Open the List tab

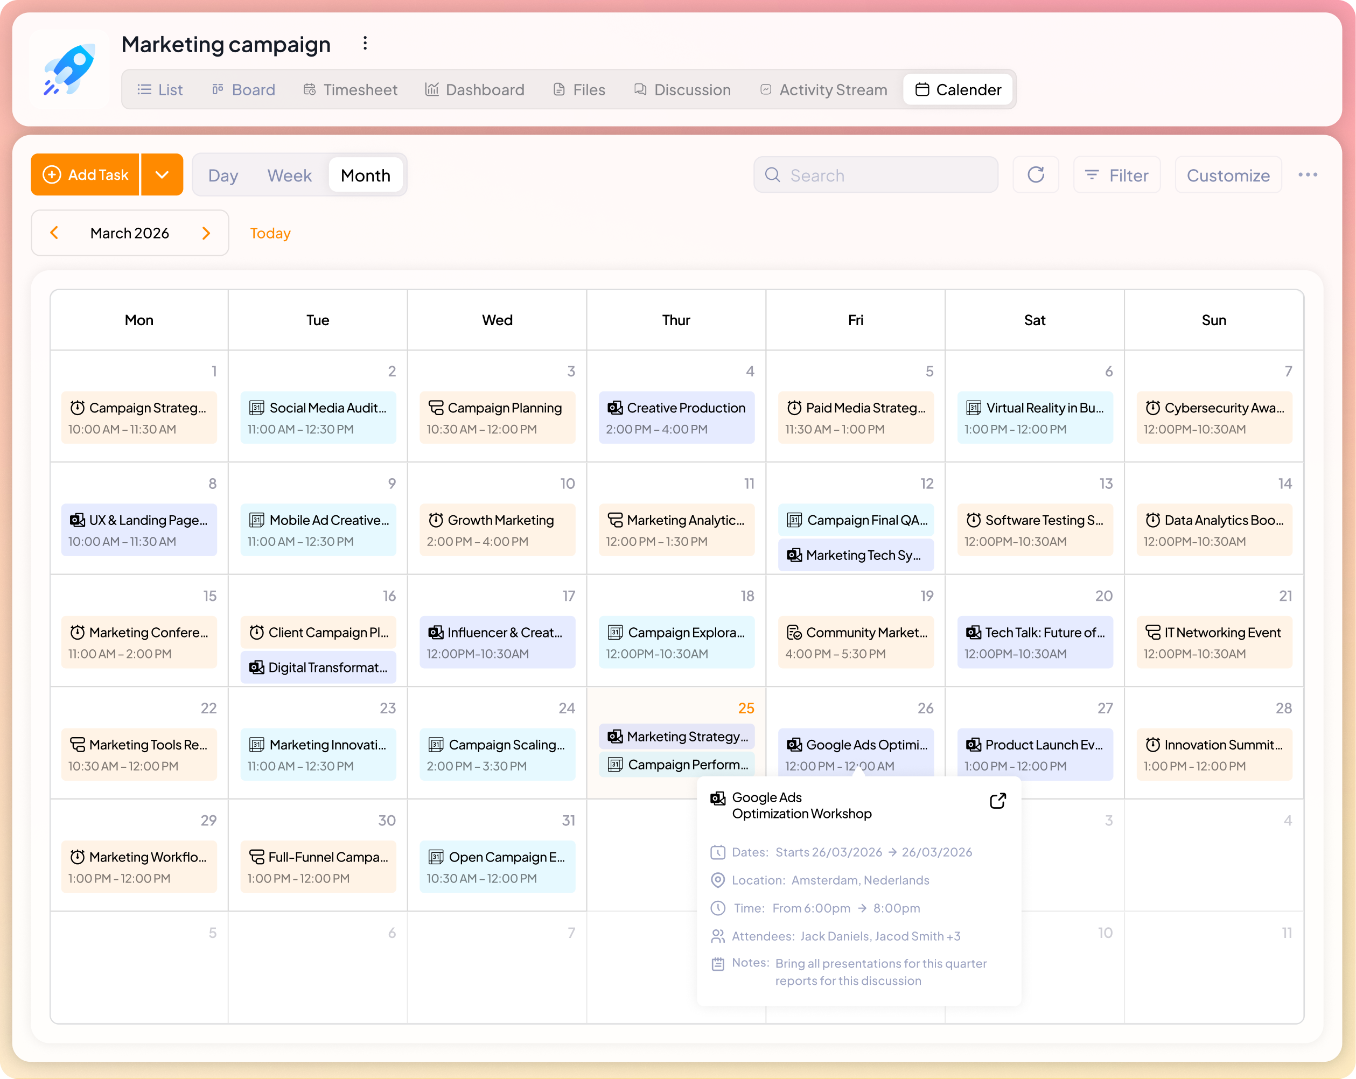[160, 89]
